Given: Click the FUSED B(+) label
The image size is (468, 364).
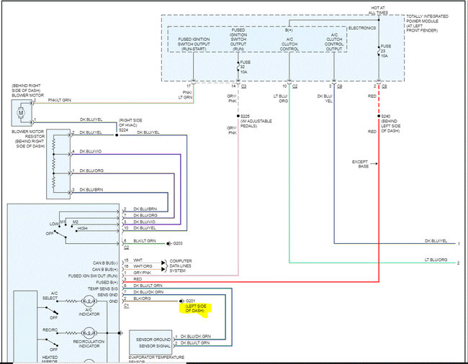Looking at the screenshot, I should [107, 282].
